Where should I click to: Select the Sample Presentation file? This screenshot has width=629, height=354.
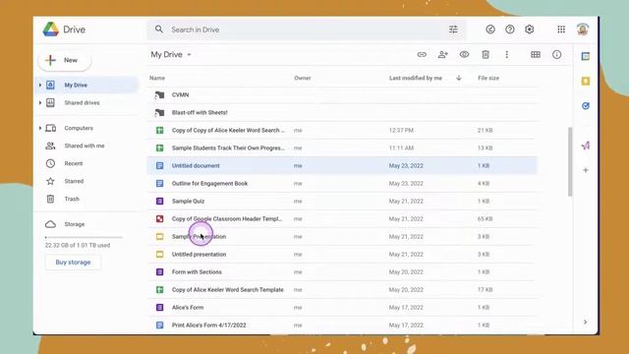point(342,236)
